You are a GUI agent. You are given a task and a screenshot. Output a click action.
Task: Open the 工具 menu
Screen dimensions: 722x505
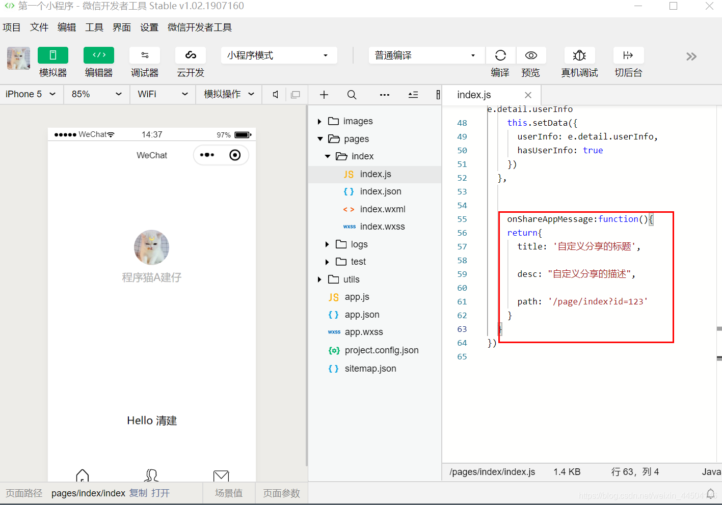click(94, 27)
